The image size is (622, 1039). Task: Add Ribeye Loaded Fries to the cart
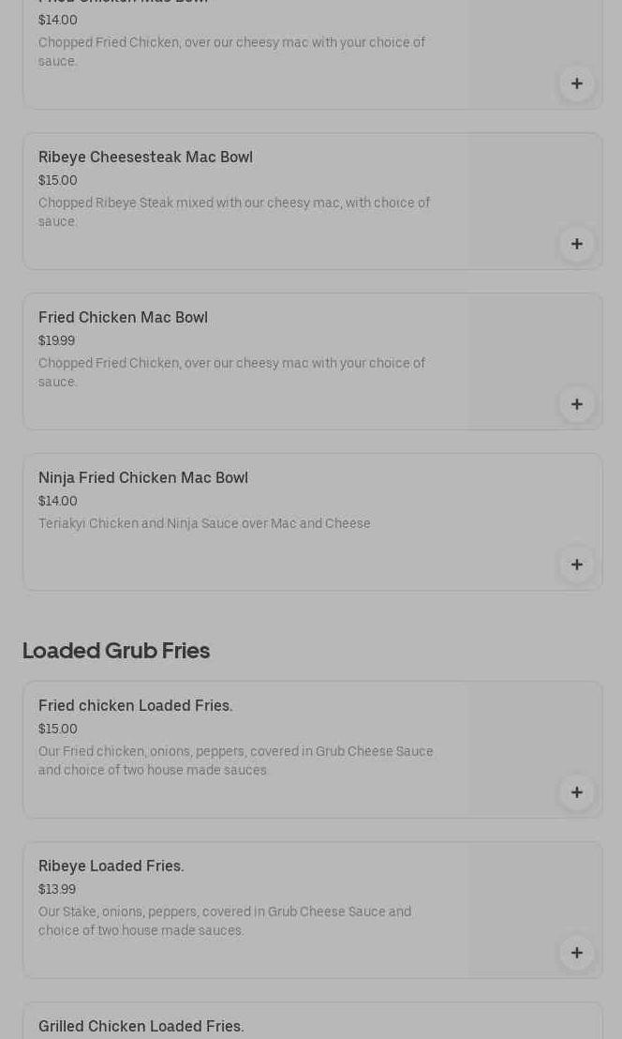coord(576,953)
